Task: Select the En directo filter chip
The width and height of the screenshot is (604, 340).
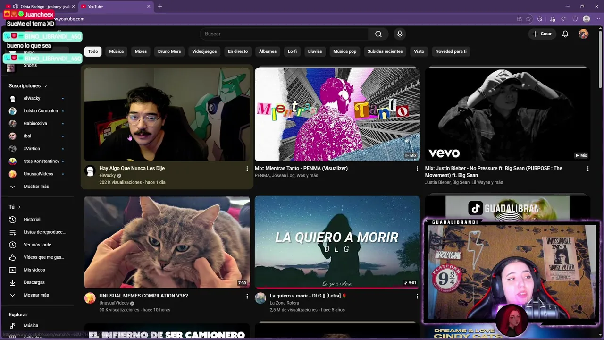Action: [238, 51]
